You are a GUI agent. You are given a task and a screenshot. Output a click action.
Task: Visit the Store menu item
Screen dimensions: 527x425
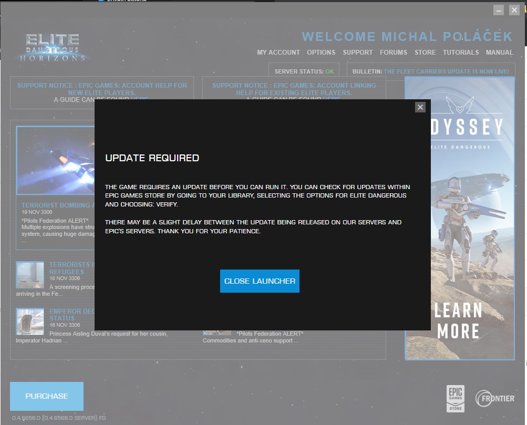click(425, 53)
